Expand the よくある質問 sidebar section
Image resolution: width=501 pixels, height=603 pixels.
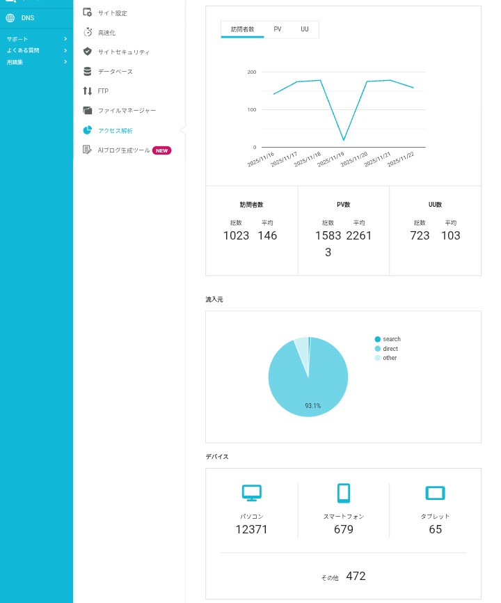[65, 50]
